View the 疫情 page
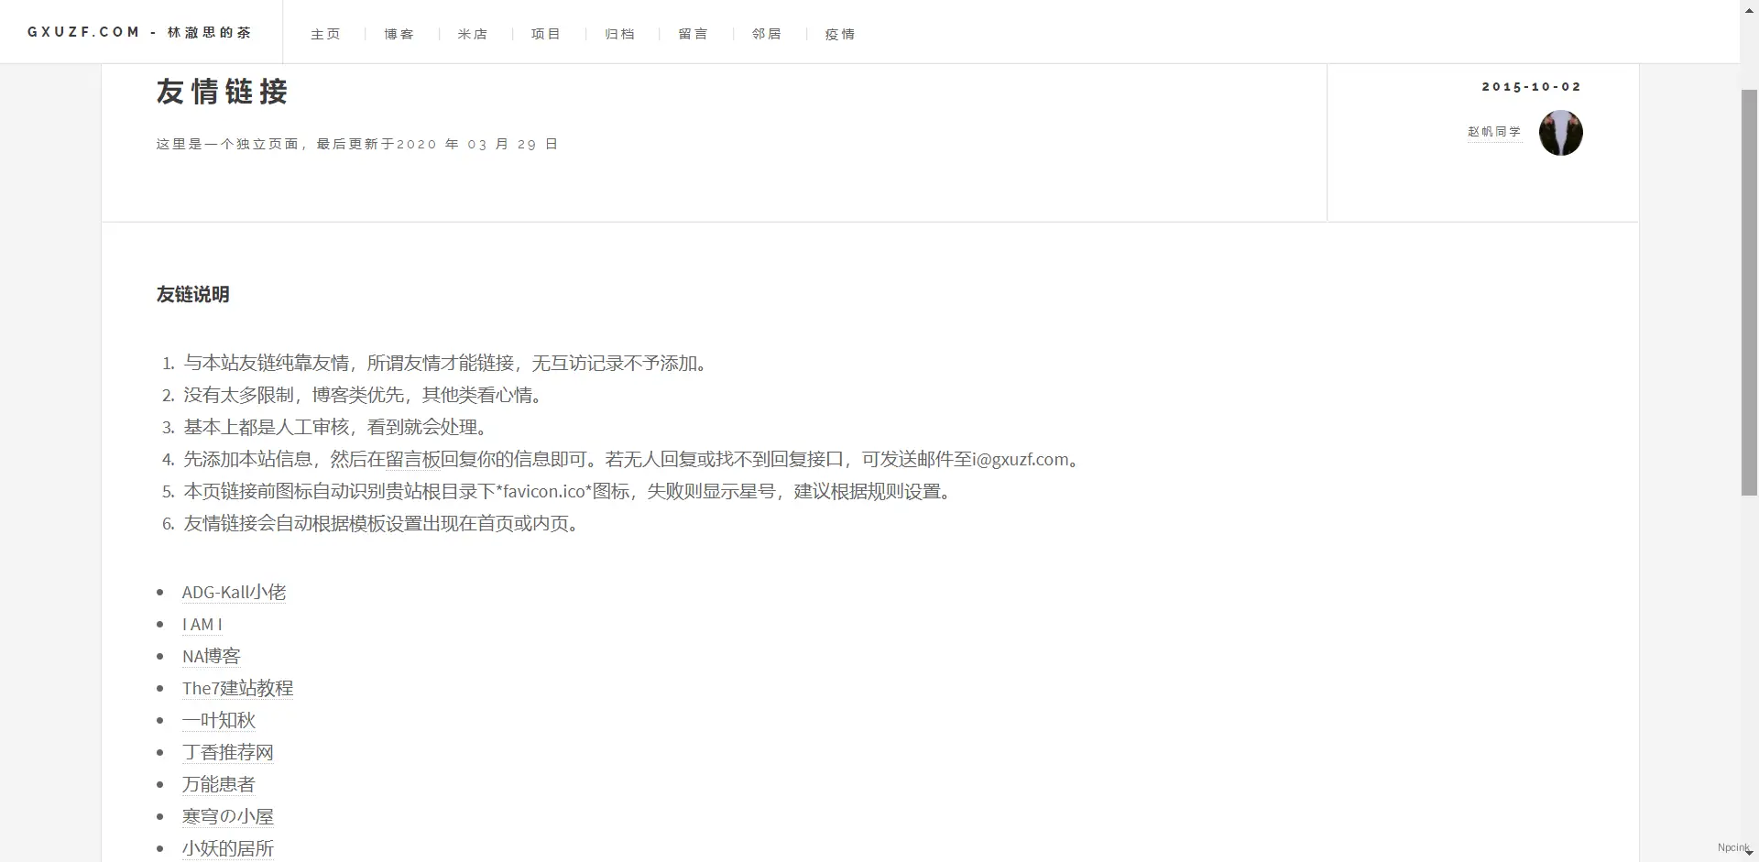The height and width of the screenshot is (862, 1759). tap(840, 34)
